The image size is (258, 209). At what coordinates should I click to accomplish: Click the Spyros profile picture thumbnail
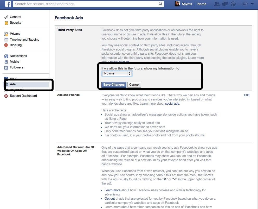pyautogui.click(x=177, y=4)
